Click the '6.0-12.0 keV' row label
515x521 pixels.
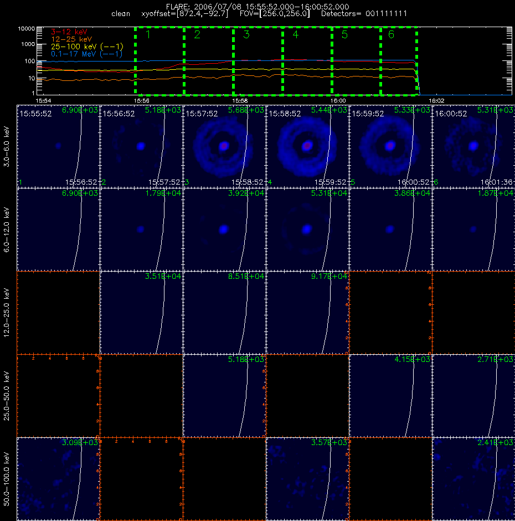pos(7,229)
